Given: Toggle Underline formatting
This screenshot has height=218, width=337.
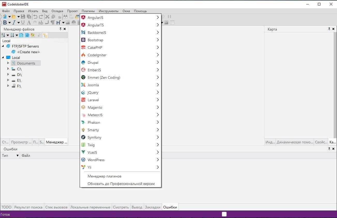Looking at the screenshot, I should click(23, 22).
